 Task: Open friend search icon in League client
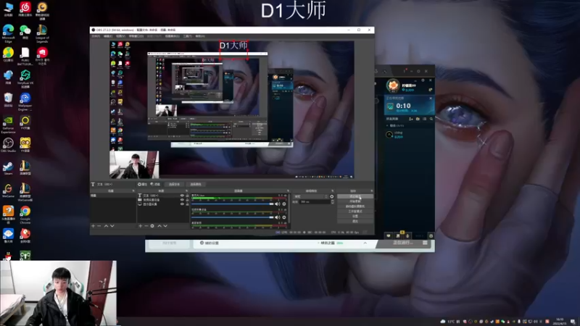[x=431, y=119]
